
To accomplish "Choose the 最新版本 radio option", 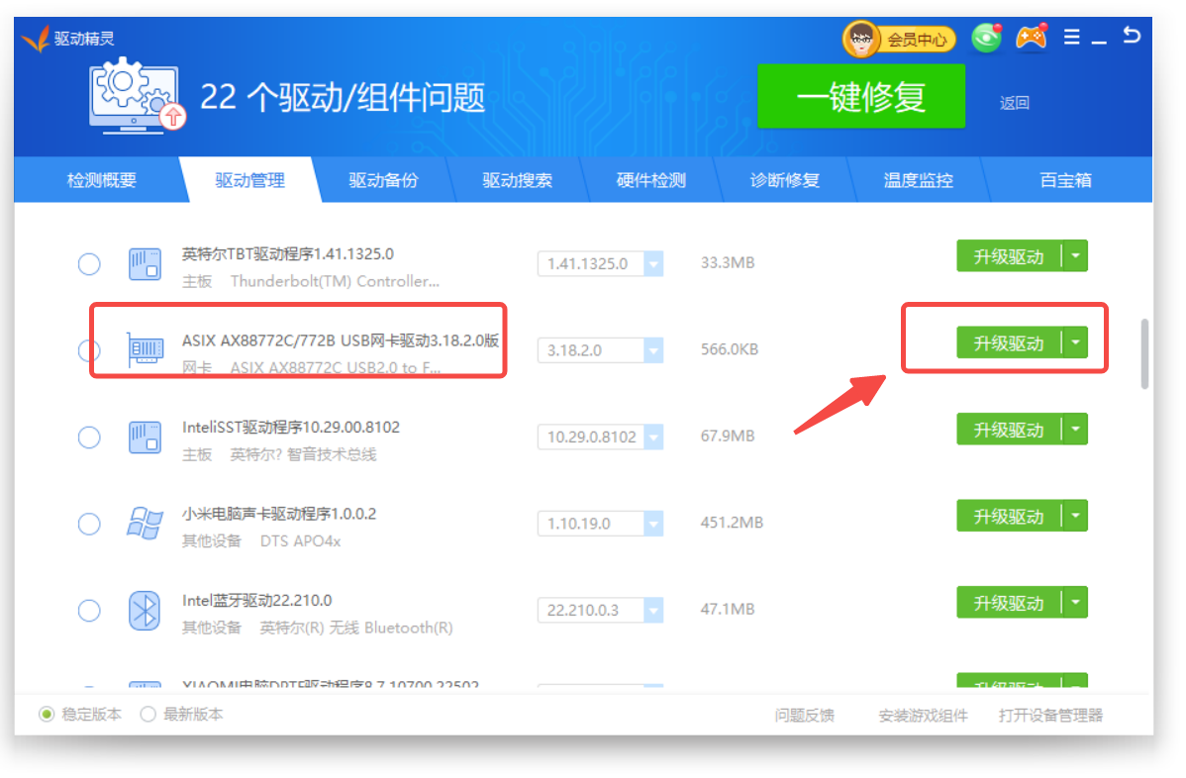I will [148, 714].
